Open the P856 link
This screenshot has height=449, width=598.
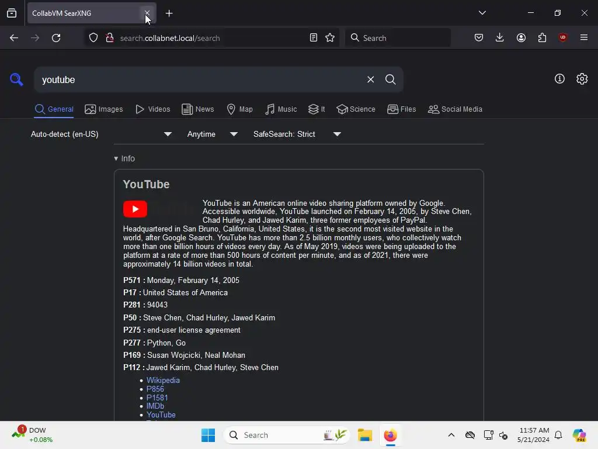[155, 389]
